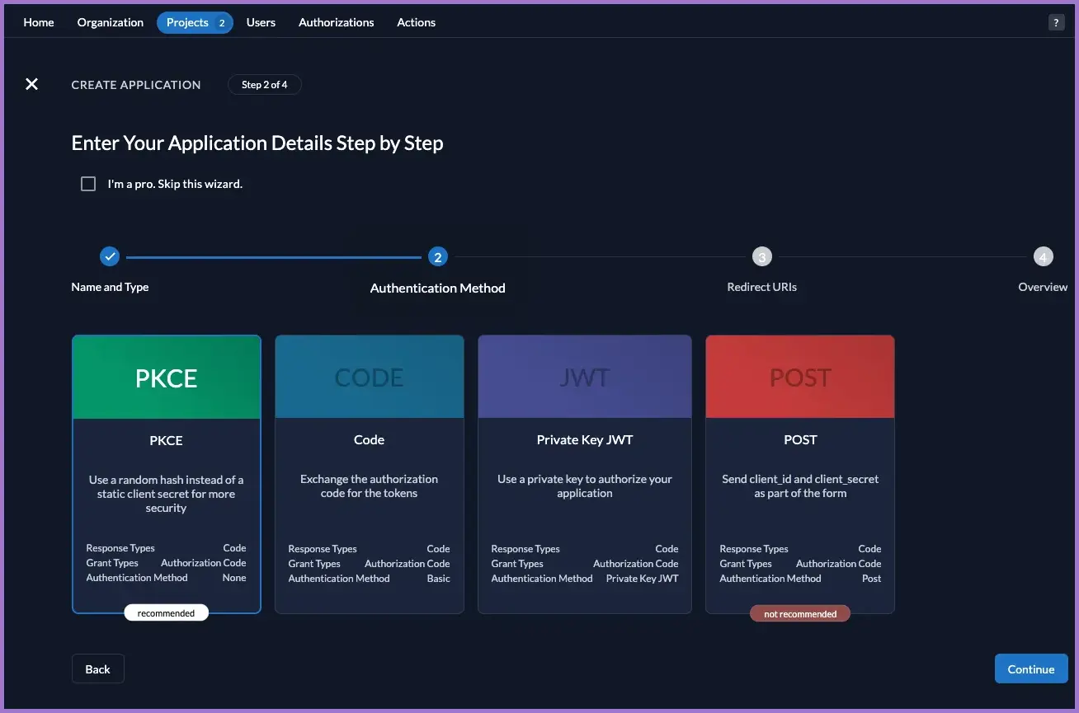Open the Home menu item
1079x713 pixels.
coord(39,22)
